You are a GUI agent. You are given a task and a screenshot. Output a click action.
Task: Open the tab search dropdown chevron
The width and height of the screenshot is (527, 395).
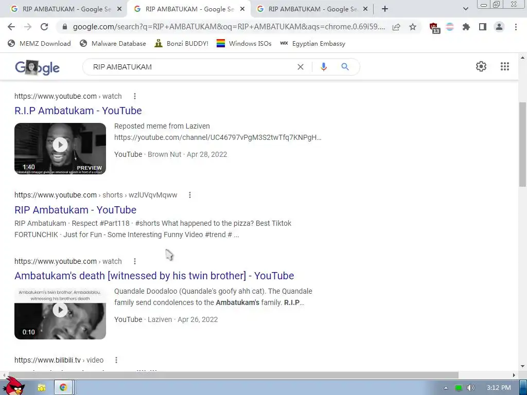(465, 9)
